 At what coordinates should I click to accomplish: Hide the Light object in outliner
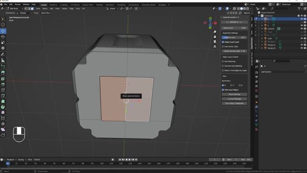(302, 38)
